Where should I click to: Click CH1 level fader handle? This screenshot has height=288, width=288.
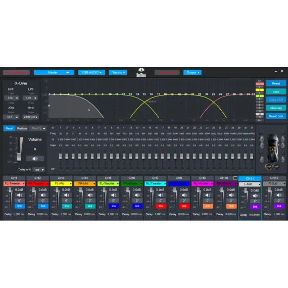pos(10,190)
